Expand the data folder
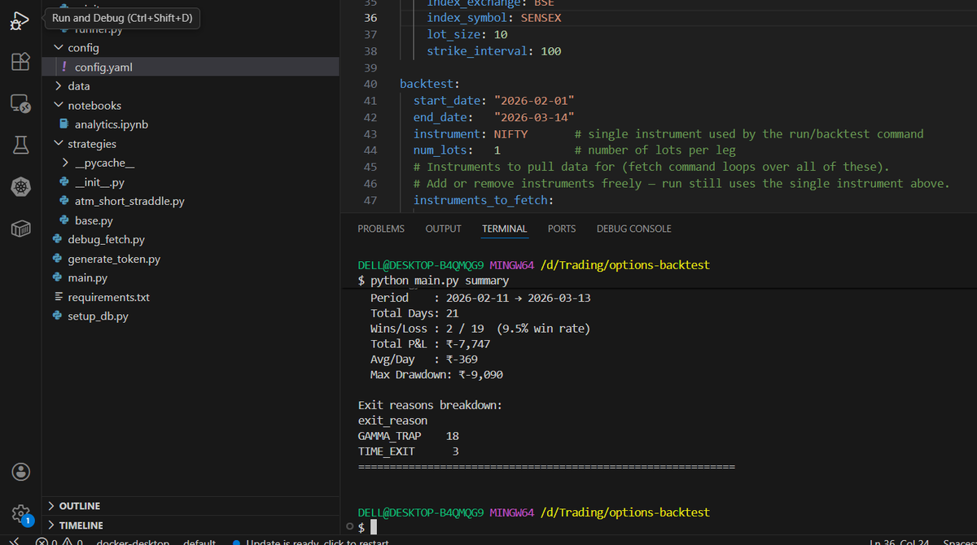The height and width of the screenshot is (545, 977). (x=58, y=86)
